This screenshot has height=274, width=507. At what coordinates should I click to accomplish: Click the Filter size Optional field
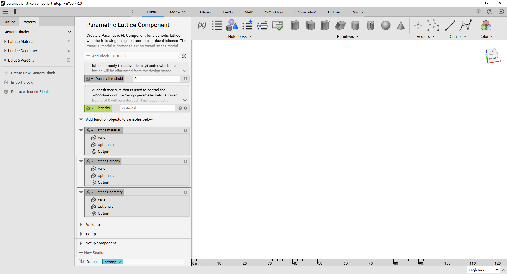(x=147, y=108)
